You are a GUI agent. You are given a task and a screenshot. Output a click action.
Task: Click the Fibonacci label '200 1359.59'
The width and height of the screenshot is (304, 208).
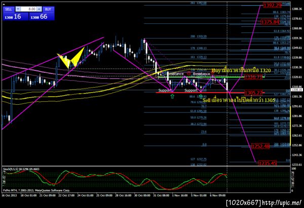click(199, 36)
